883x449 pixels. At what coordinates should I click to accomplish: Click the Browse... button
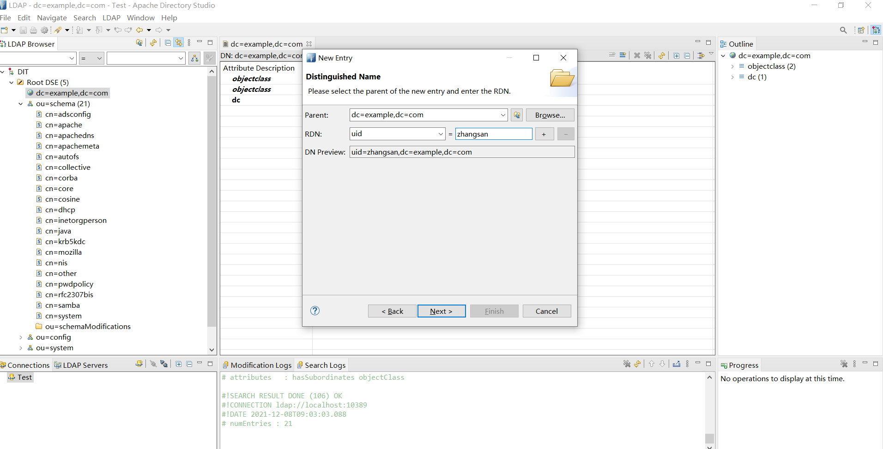click(550, 115)
